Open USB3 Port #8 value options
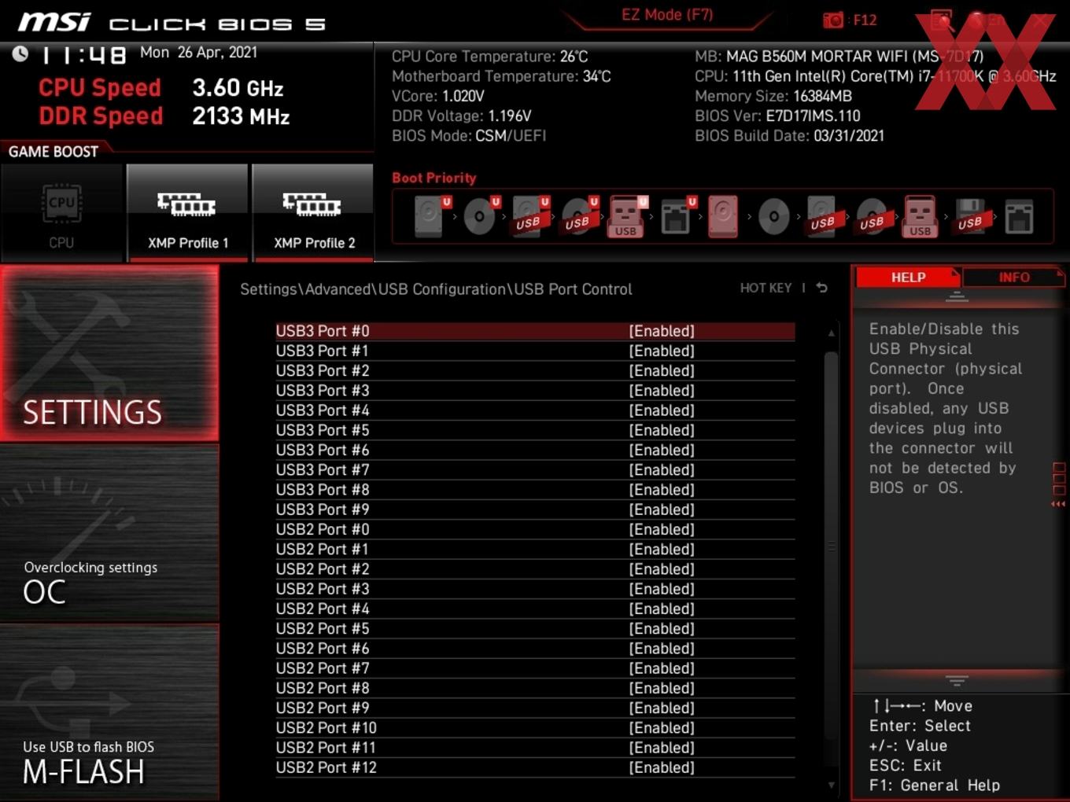The image size is (1070, 802). [662, 490]
